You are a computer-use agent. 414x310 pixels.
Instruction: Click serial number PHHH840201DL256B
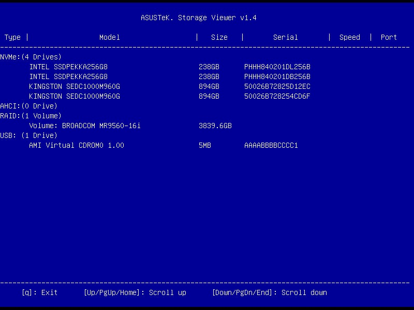(x=277, y=67)
